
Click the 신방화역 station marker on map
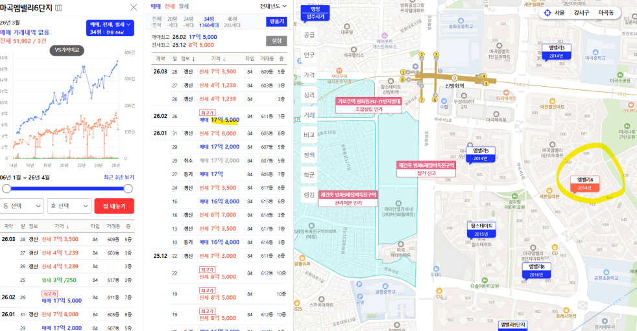click(x=454, y=86)
